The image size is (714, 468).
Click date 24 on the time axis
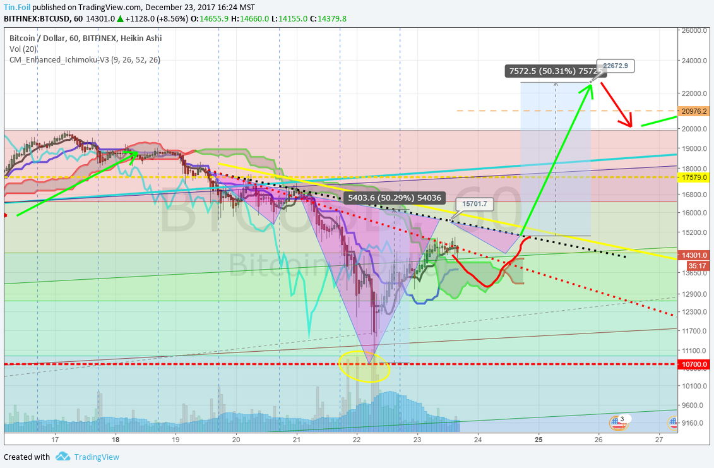(478, 440)
